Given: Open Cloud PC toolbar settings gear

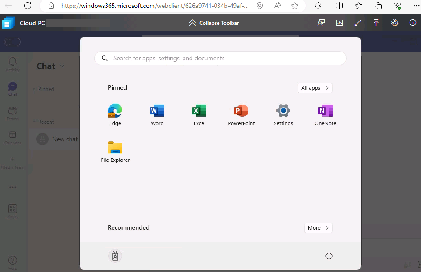Looking at the screenshot, I should pos(394,23).
